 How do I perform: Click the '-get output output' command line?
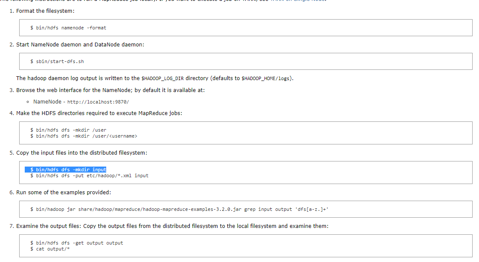(77, 243)
